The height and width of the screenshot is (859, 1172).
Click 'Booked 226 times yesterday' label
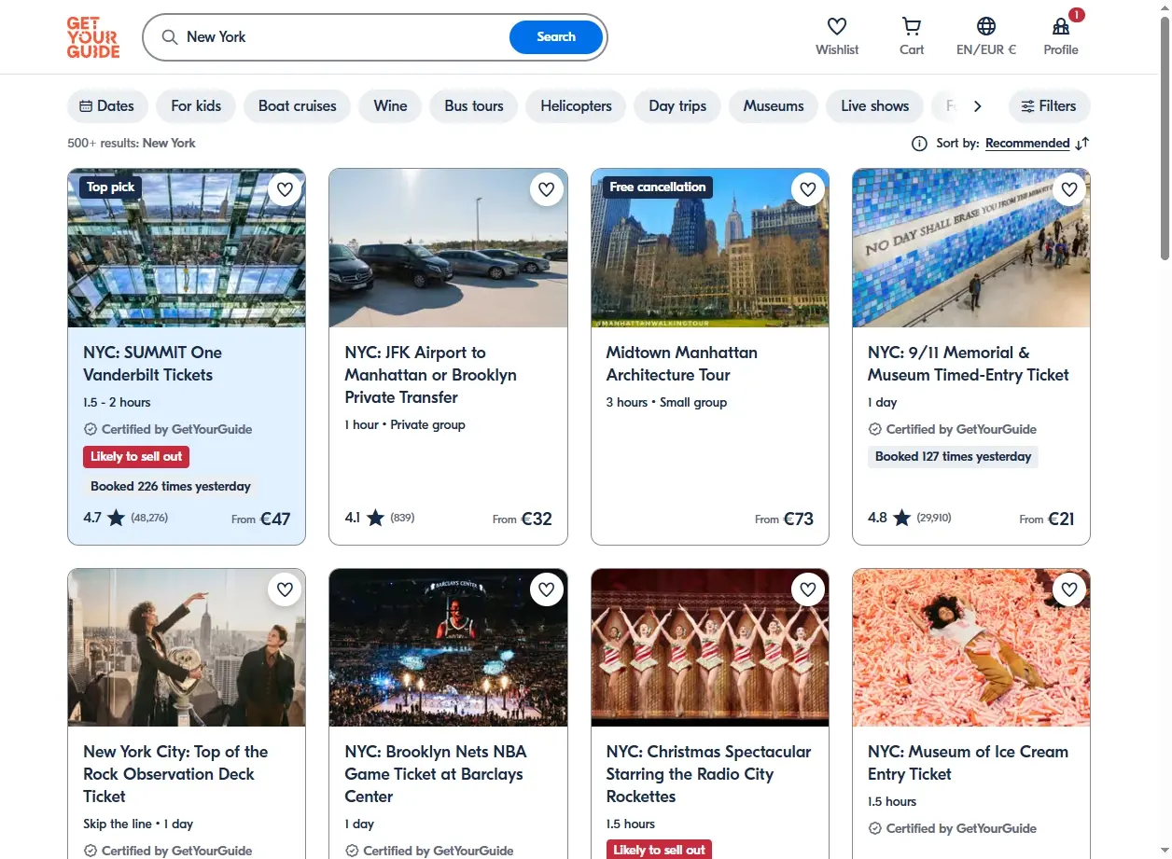[171, 487]
